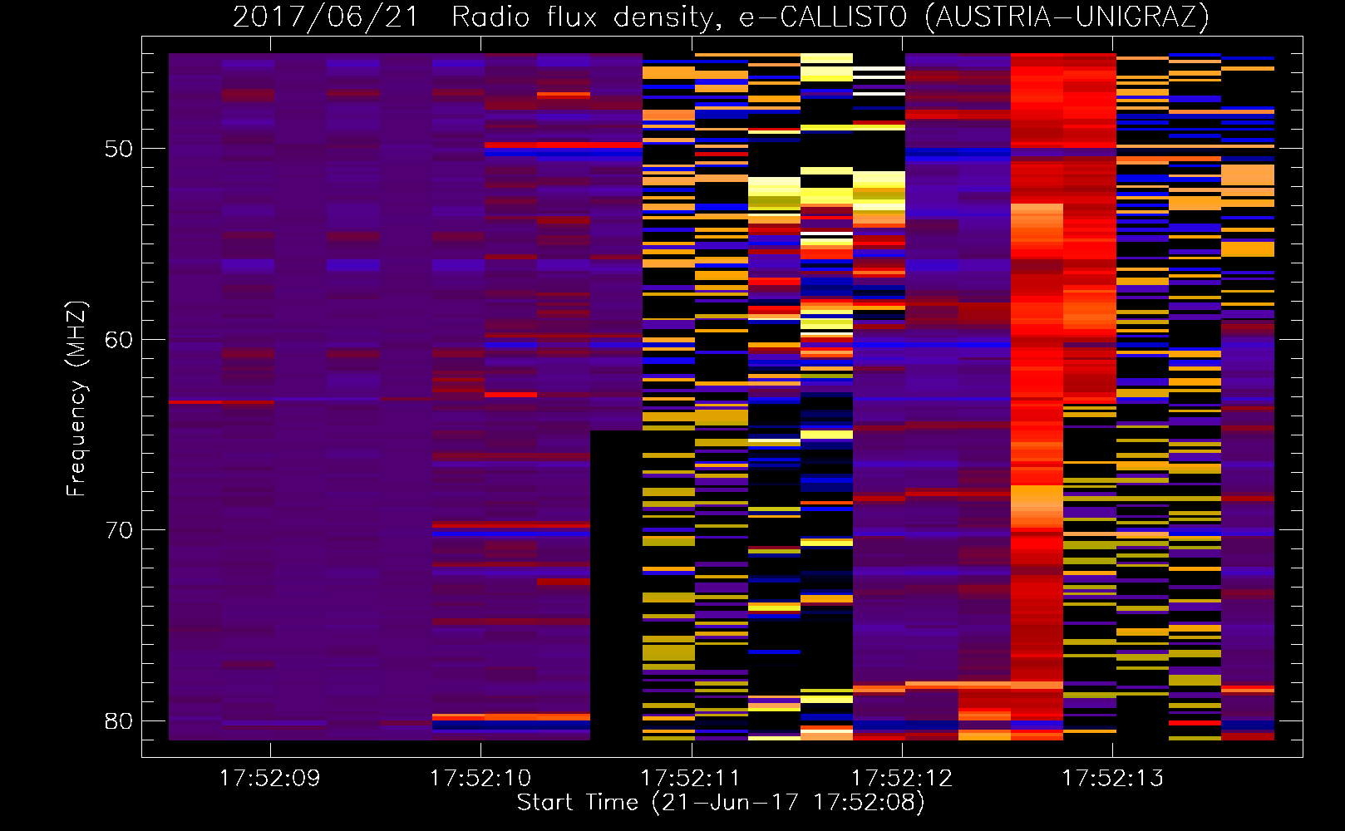1345x831 pixels.
Task: Click the 60 frequency tick label
Action: point(119,340)
